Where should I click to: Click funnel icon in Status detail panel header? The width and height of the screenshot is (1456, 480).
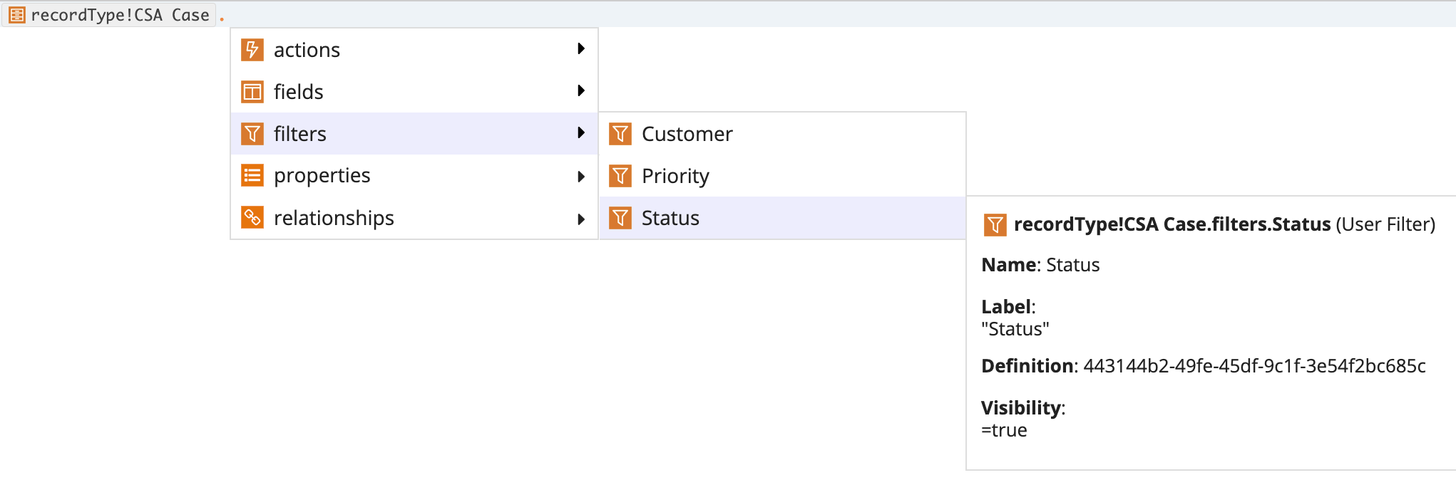click(995, 225)
